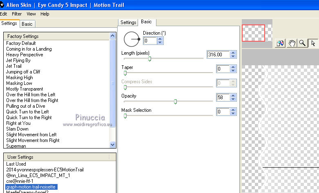The width and height of the screenshot is (319, 193).
Task: Select the Last Used user setting
Action: click(x=16, y=164)
